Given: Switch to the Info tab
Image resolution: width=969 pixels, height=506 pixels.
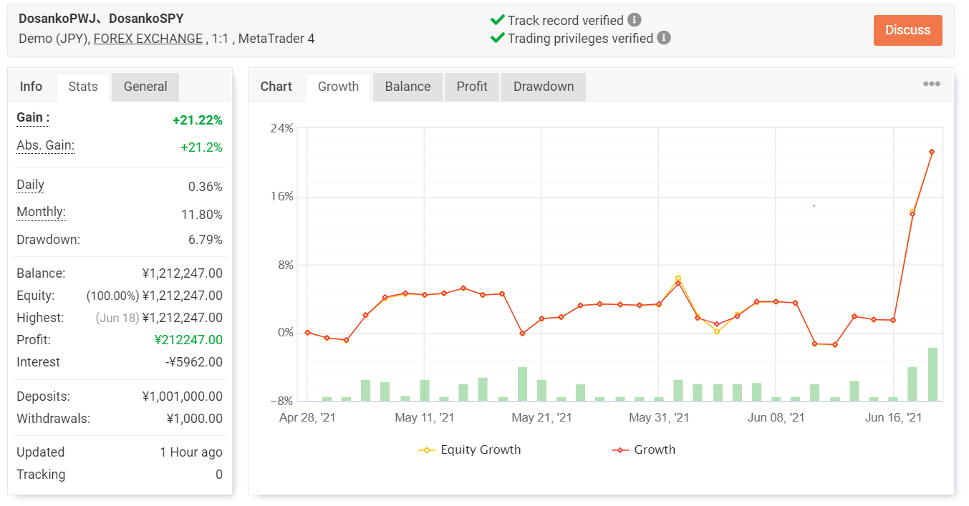Looking at the screenshot, I should (31, 87).
